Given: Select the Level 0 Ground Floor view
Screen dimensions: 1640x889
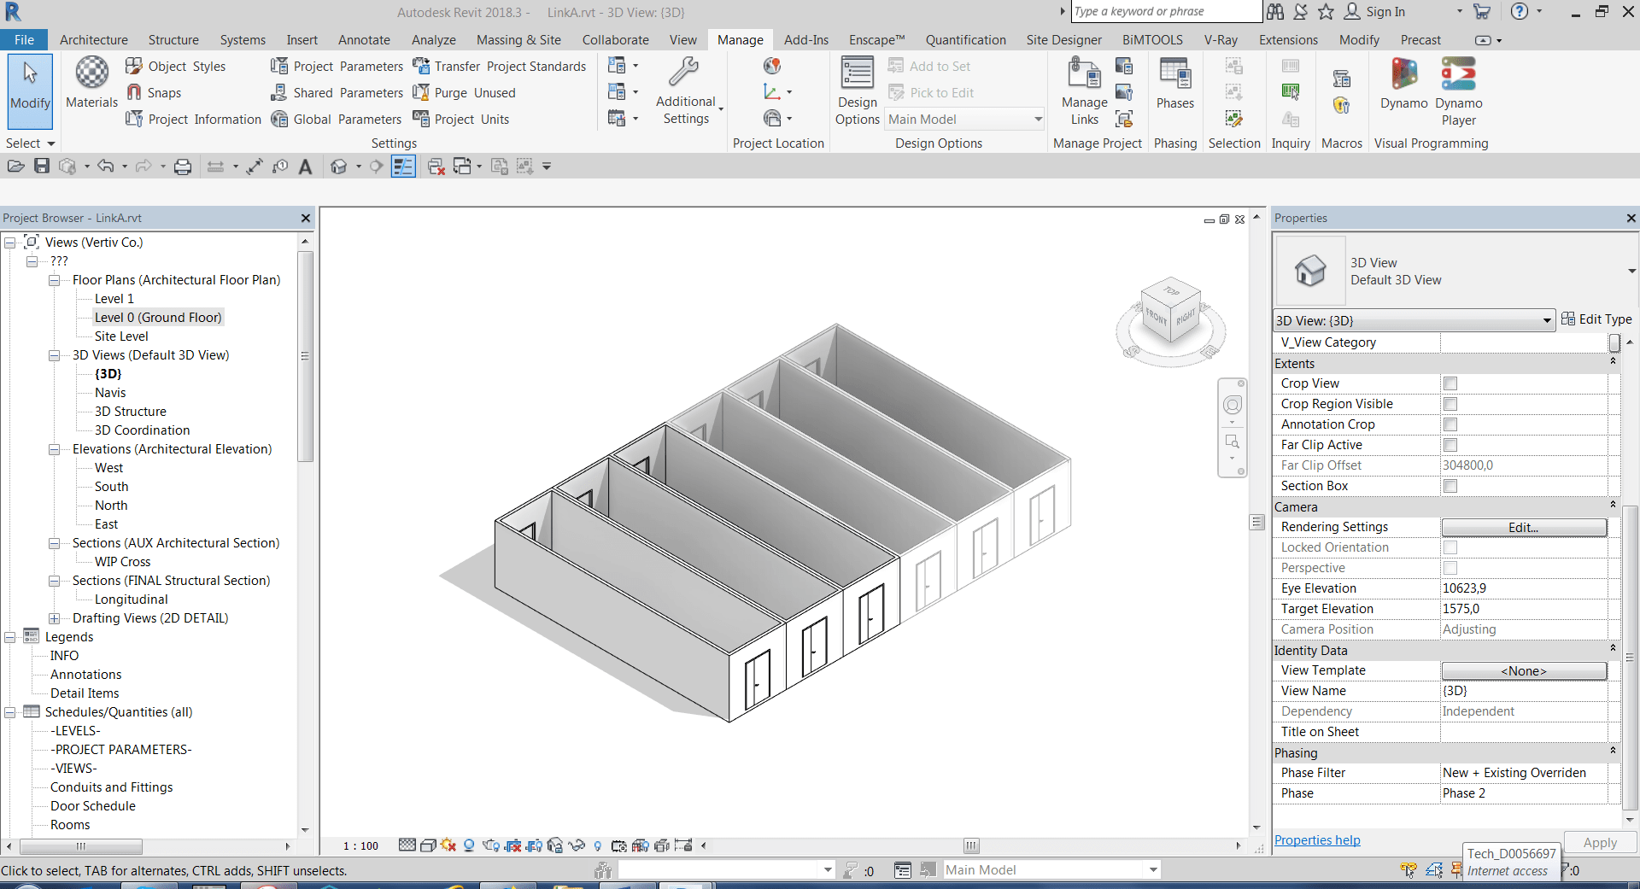Looking at the screenshot, I should (158, 317).
